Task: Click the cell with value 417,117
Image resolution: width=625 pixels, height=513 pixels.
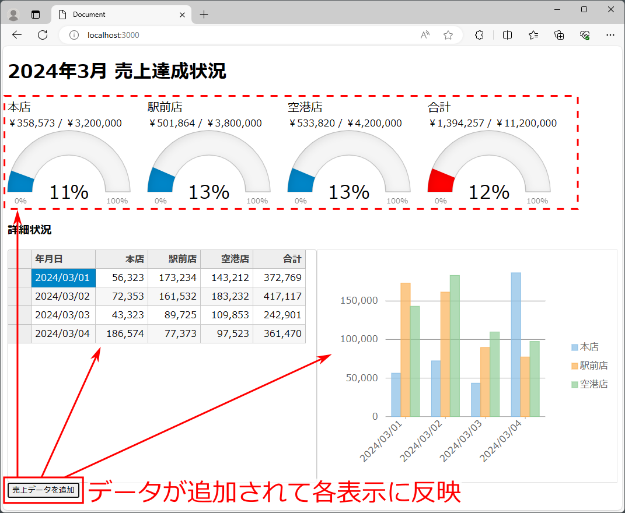Action: 280,297
